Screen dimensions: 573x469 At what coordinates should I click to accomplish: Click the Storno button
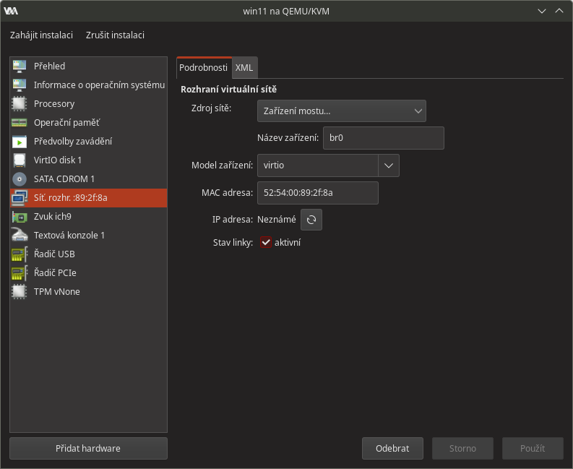coord(462,448)
